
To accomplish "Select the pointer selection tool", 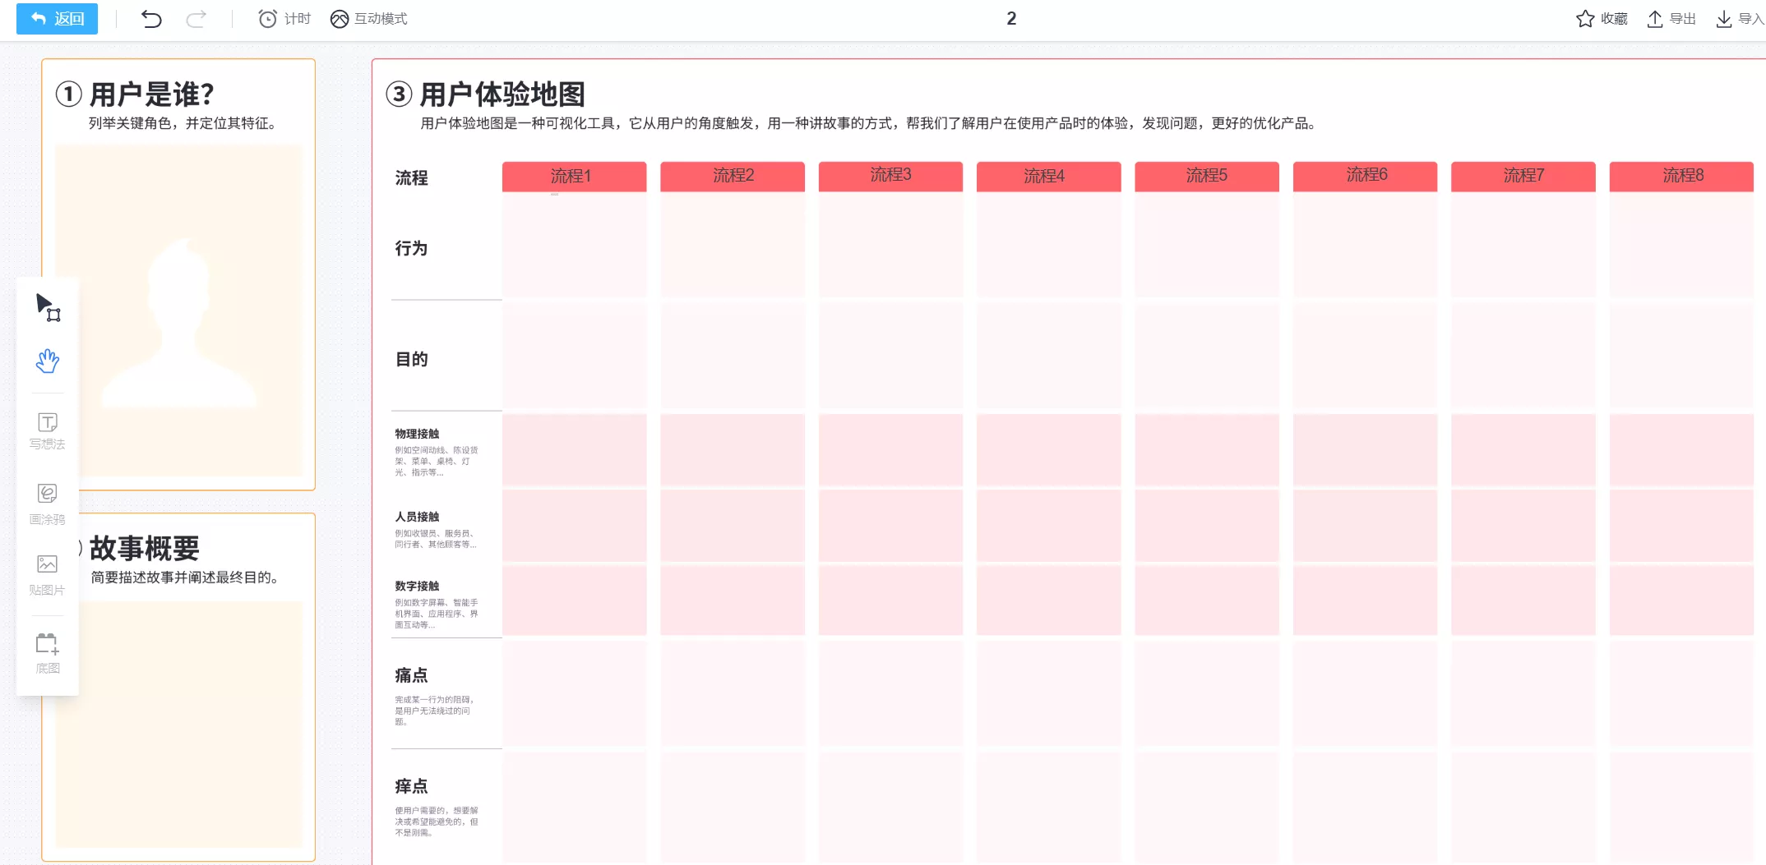I will click(48, 306).
